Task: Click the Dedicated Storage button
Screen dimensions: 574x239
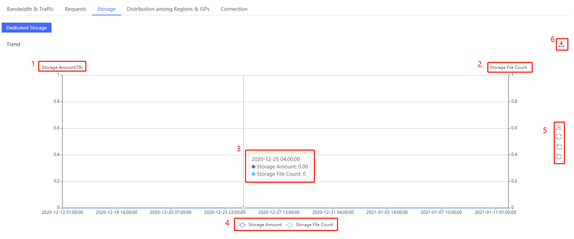Action: (x=27, y=28)
